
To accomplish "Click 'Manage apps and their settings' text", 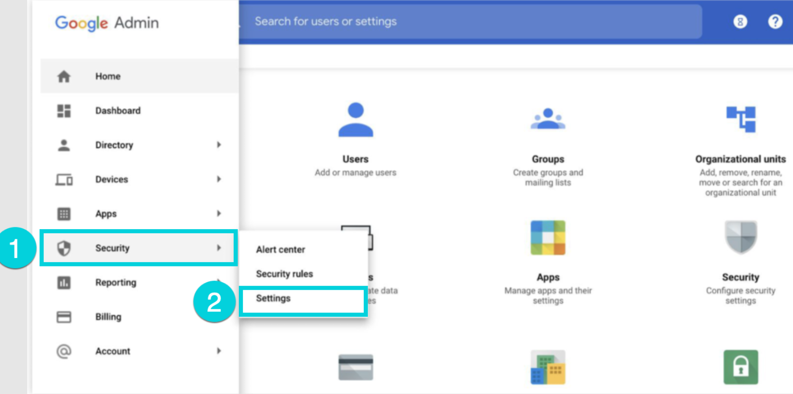I will [548, 296].
